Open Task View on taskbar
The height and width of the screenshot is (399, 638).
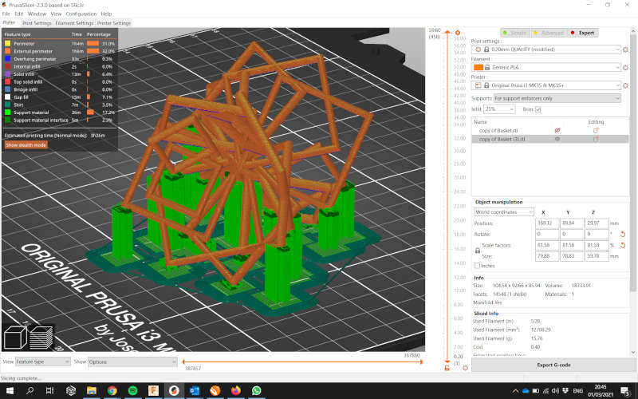click(49, 390)
